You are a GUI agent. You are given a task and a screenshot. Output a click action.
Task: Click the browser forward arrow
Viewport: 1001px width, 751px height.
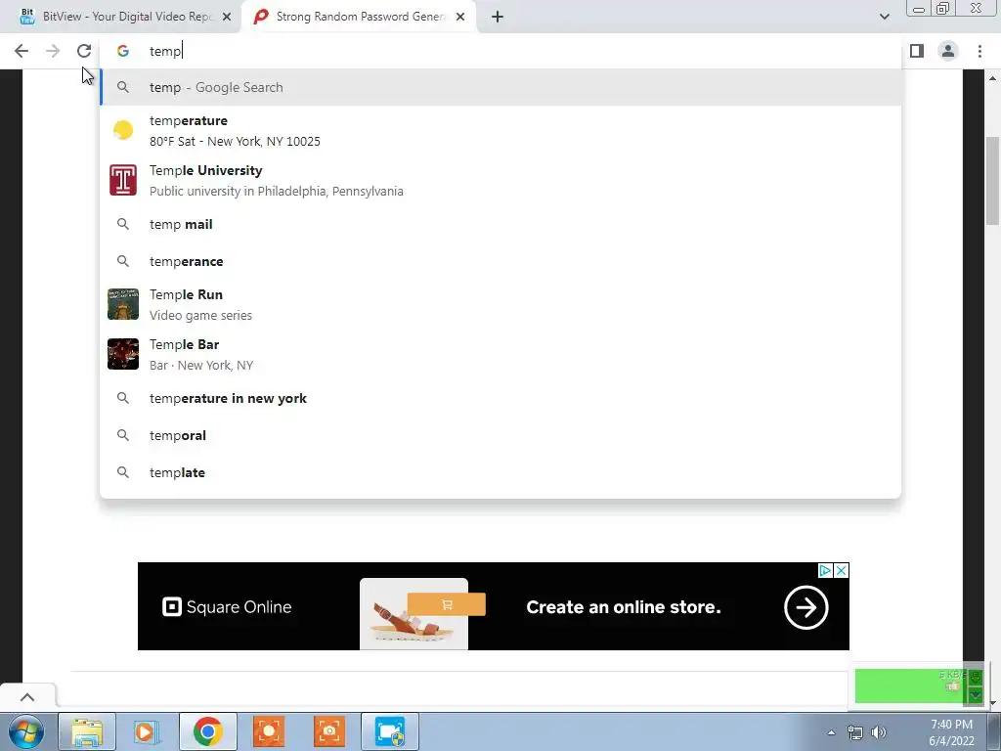(x=53, y=51)
